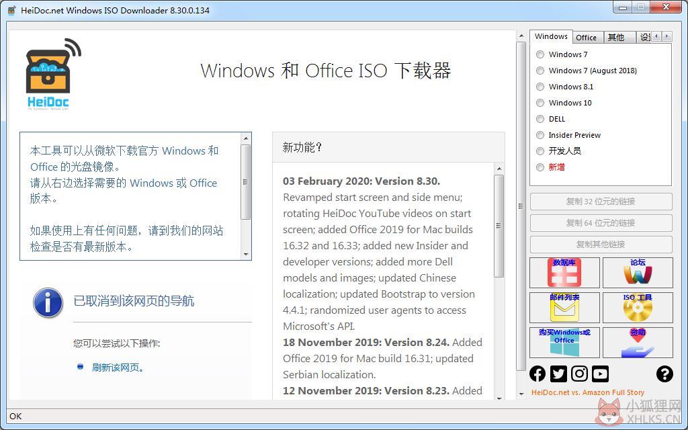Click the 新功能 panel scrollbar thumb
Viewport: 688px width, 430px height.
point(499,226)
